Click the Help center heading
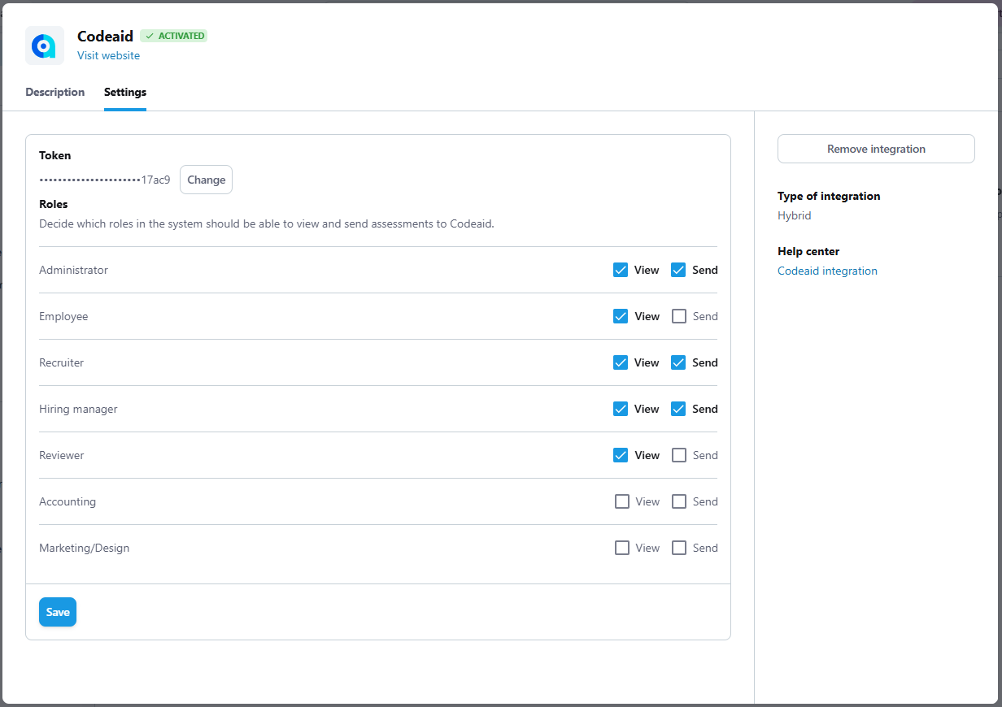The image size is (1002, 707). click(x=808, y=251)
